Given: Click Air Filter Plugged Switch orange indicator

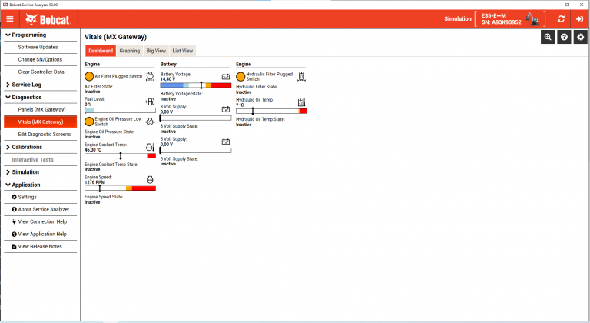Looking at the screenshot, I should click(89, 76).
